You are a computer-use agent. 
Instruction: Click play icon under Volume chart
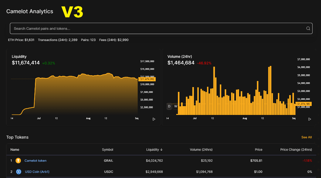click(310, 119)
